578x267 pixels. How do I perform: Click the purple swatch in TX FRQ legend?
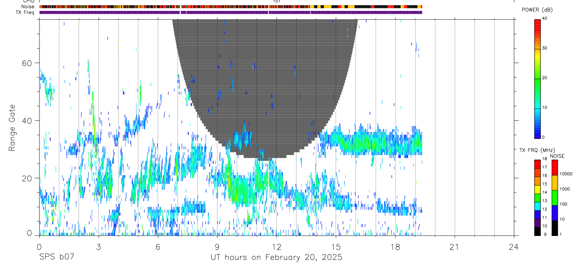pos(538,223)
